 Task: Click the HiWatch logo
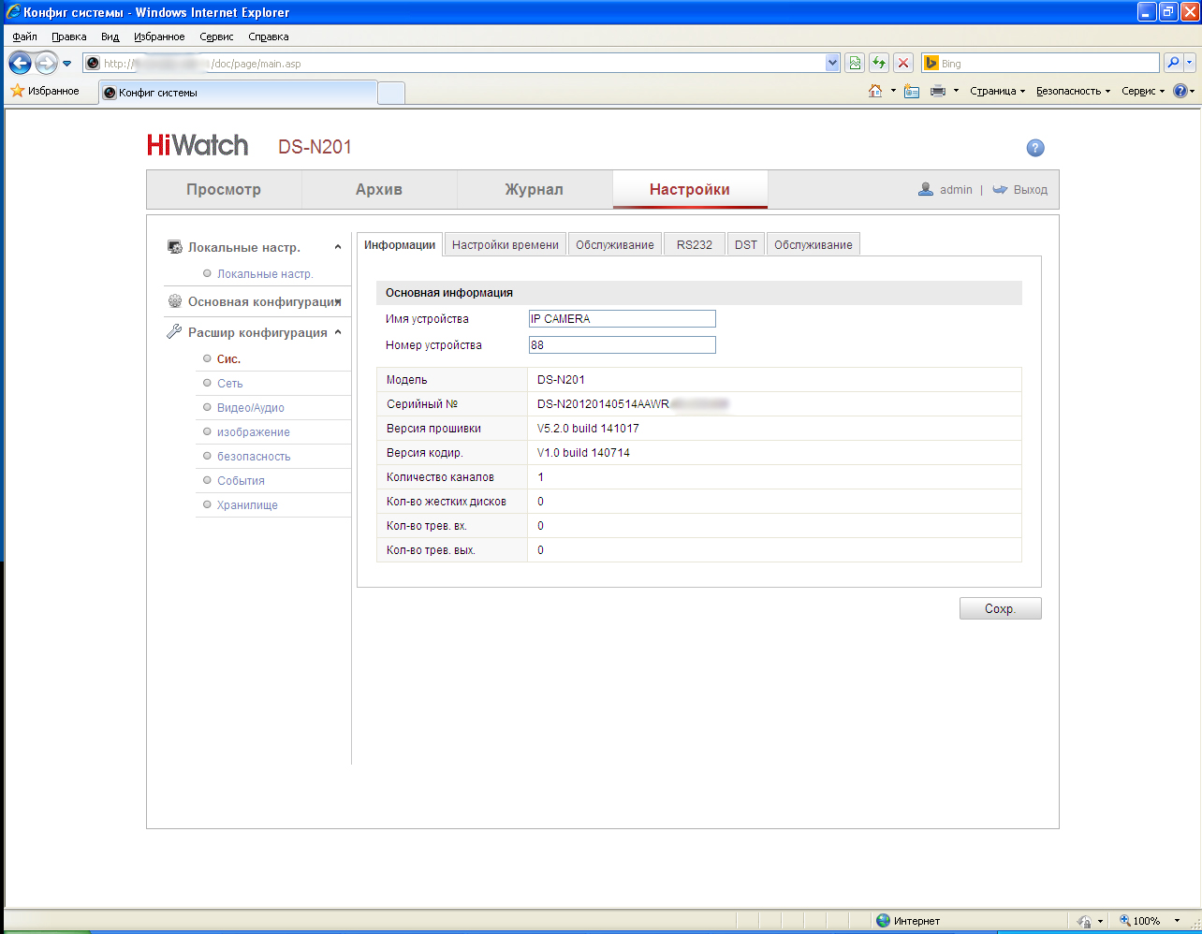point(198,145)
